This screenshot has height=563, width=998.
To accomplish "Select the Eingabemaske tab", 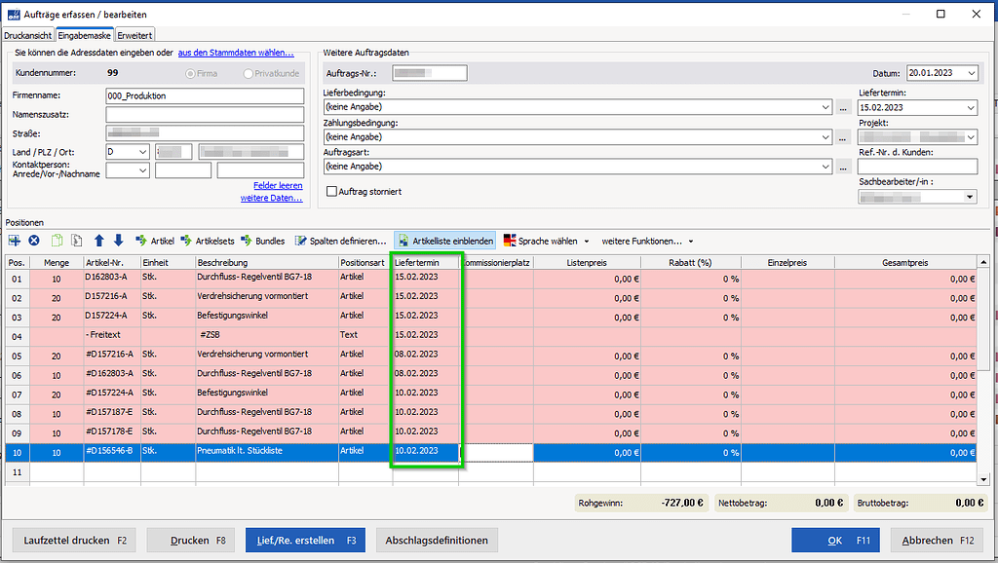I will 85,36.
